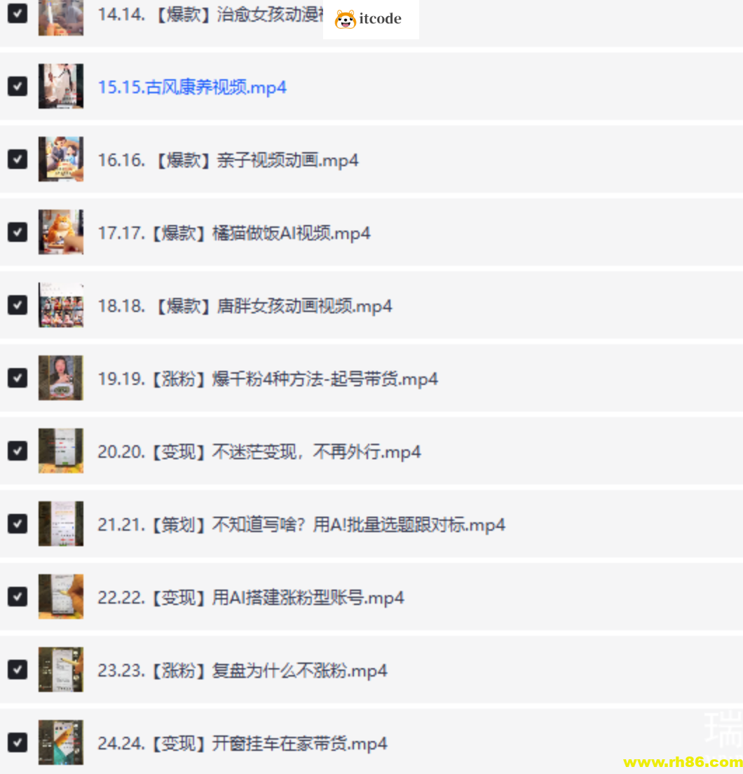The width and height of the screenshot is (743, 774).
Task: Uncheck the checkbox for 15.15.古风康养视频.mp4
Action: (18, 86)
